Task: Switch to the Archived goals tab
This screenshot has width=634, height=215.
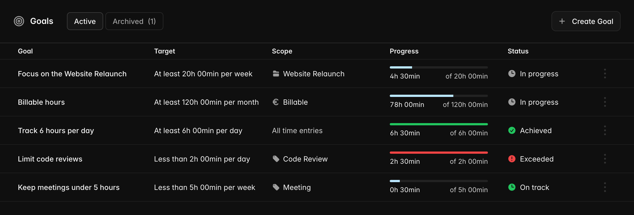Action: (134, 21)
